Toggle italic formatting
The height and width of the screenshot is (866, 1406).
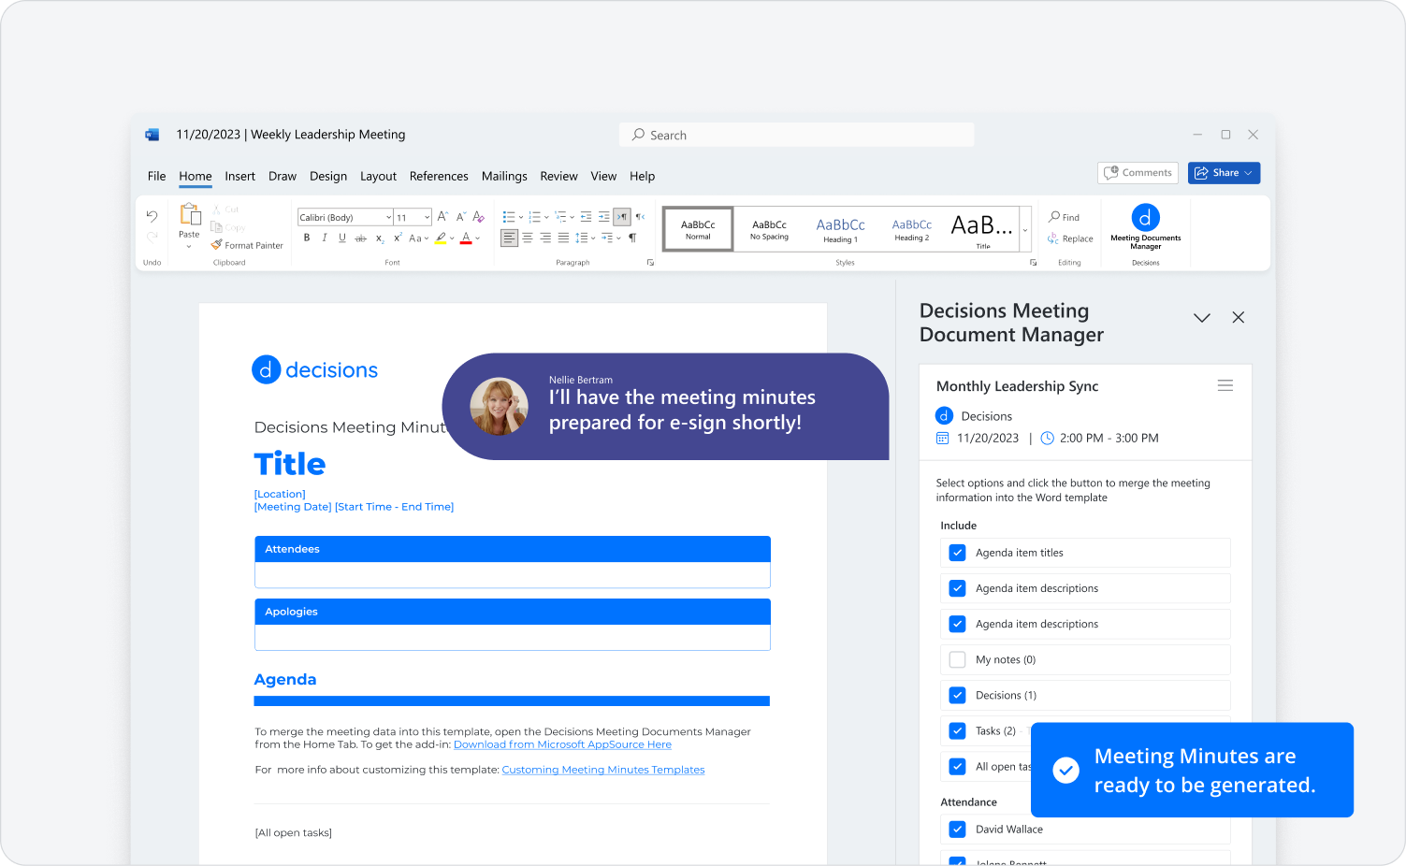tap(325, 238)
